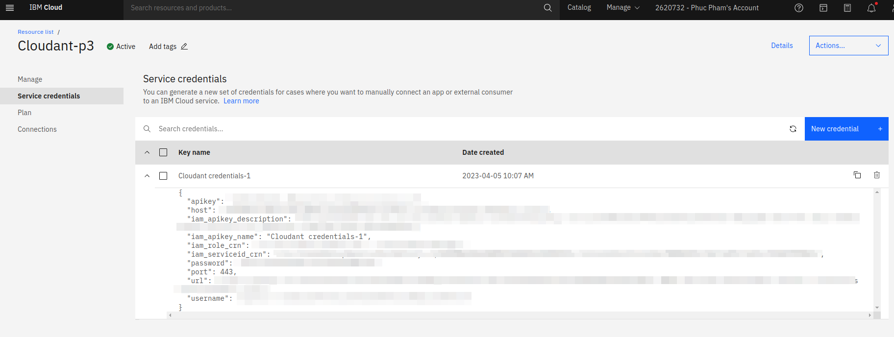Screen dimensions: 894x337
Task: Open the Actions dropdown
Action: point(848,46)
